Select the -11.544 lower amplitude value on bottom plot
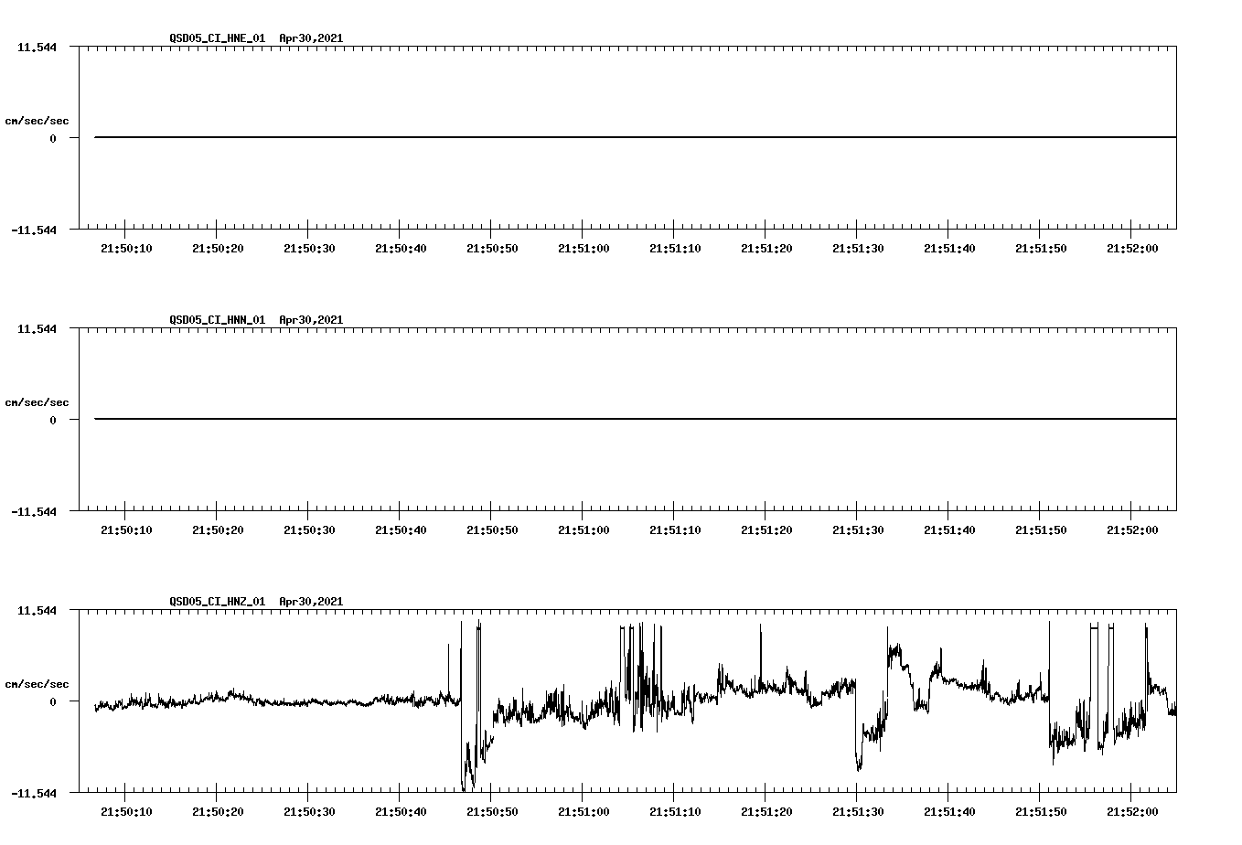1242x845 pixels. 35,792
